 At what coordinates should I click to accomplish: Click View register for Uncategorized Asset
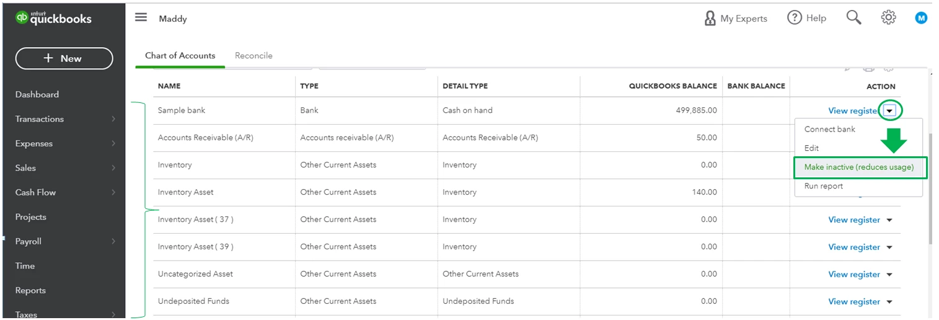[854, 274]
